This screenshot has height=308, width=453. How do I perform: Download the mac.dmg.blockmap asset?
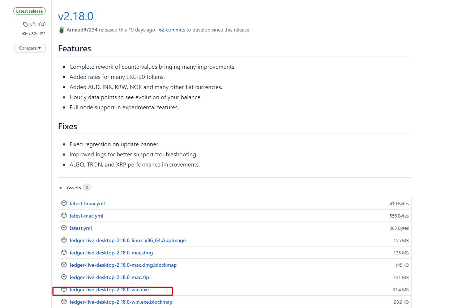click(123, 265)
